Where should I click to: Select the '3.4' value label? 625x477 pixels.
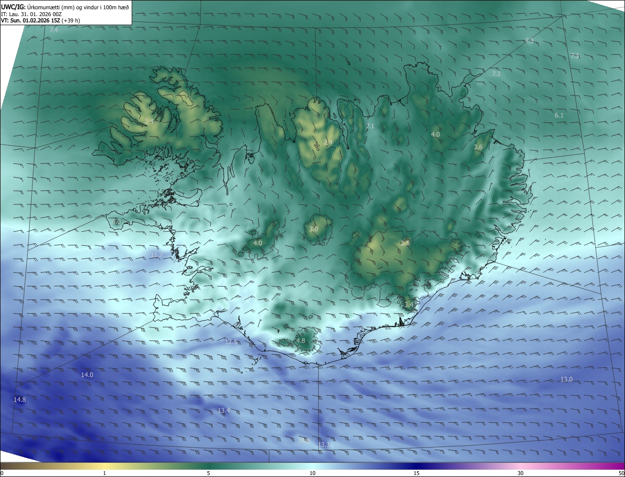(408, 305)
